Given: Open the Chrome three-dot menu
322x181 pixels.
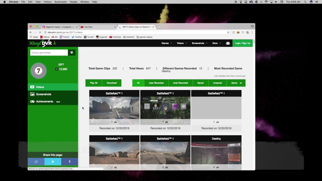Looking at the screenshot, I should tap(252, 32).
